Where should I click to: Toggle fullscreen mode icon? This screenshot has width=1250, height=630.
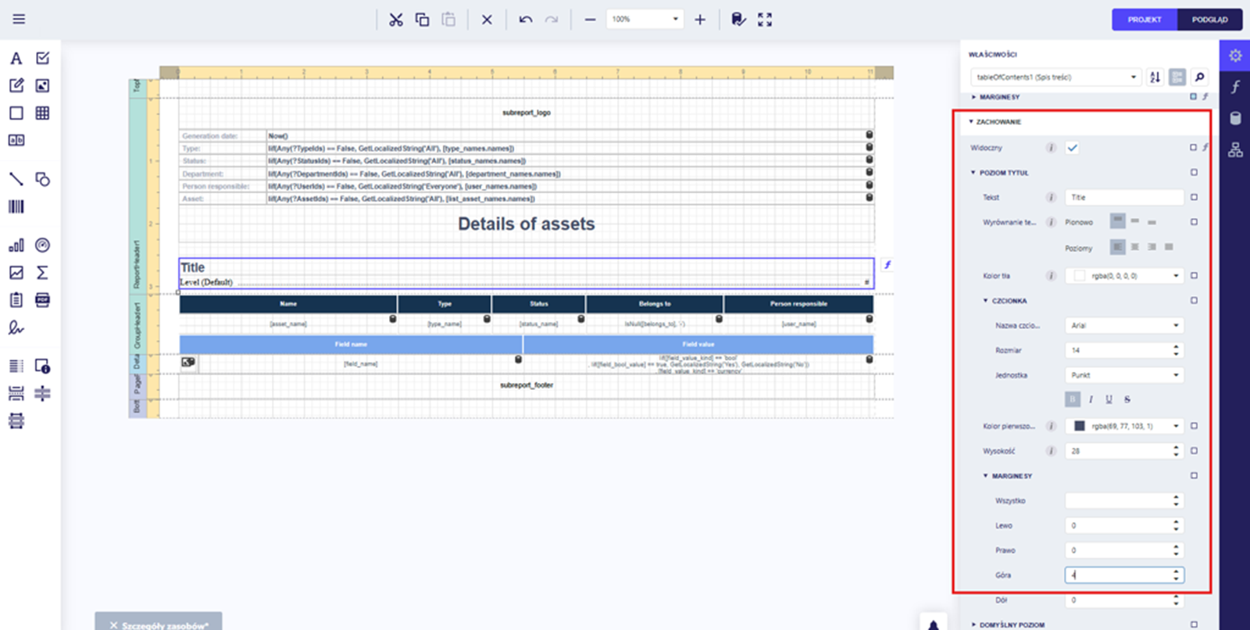tap(765, 20)
